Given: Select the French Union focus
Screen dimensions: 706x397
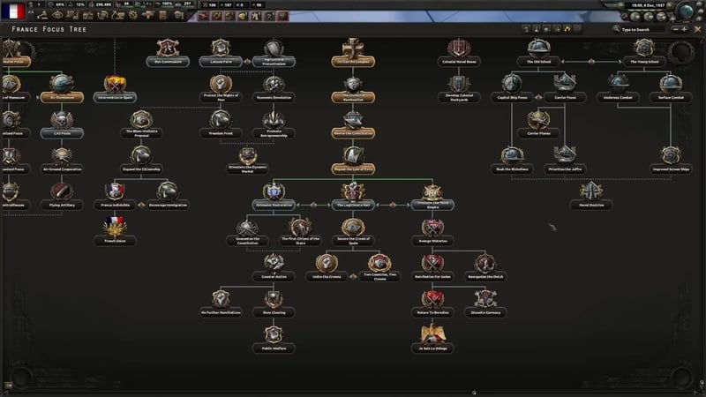Looking at the screenshot, I should [x=115, y=232].
